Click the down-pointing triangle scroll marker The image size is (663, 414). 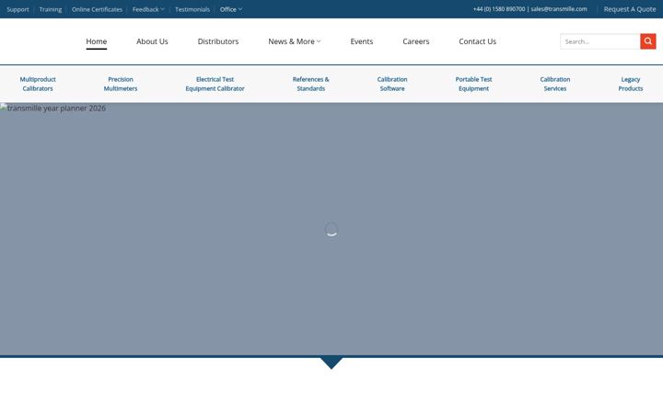point(331,362)
